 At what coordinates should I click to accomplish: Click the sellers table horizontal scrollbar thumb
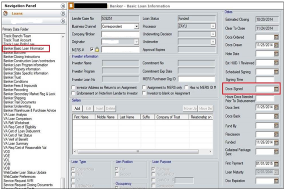pyautogui.click(x=138, y=151)
